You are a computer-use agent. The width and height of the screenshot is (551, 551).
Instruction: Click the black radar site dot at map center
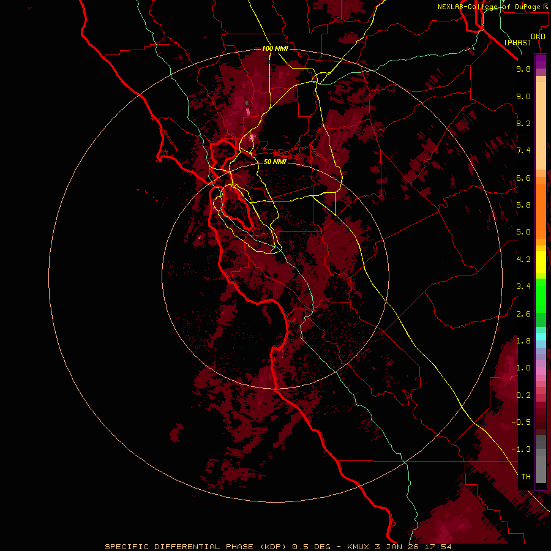coord(276,275)
